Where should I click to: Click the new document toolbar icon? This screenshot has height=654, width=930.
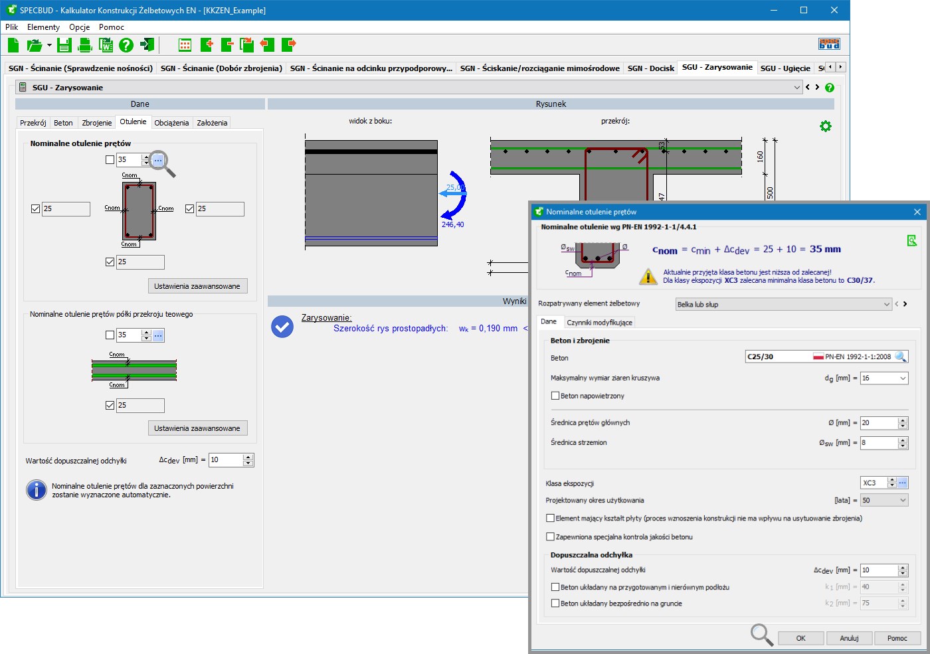13,45
